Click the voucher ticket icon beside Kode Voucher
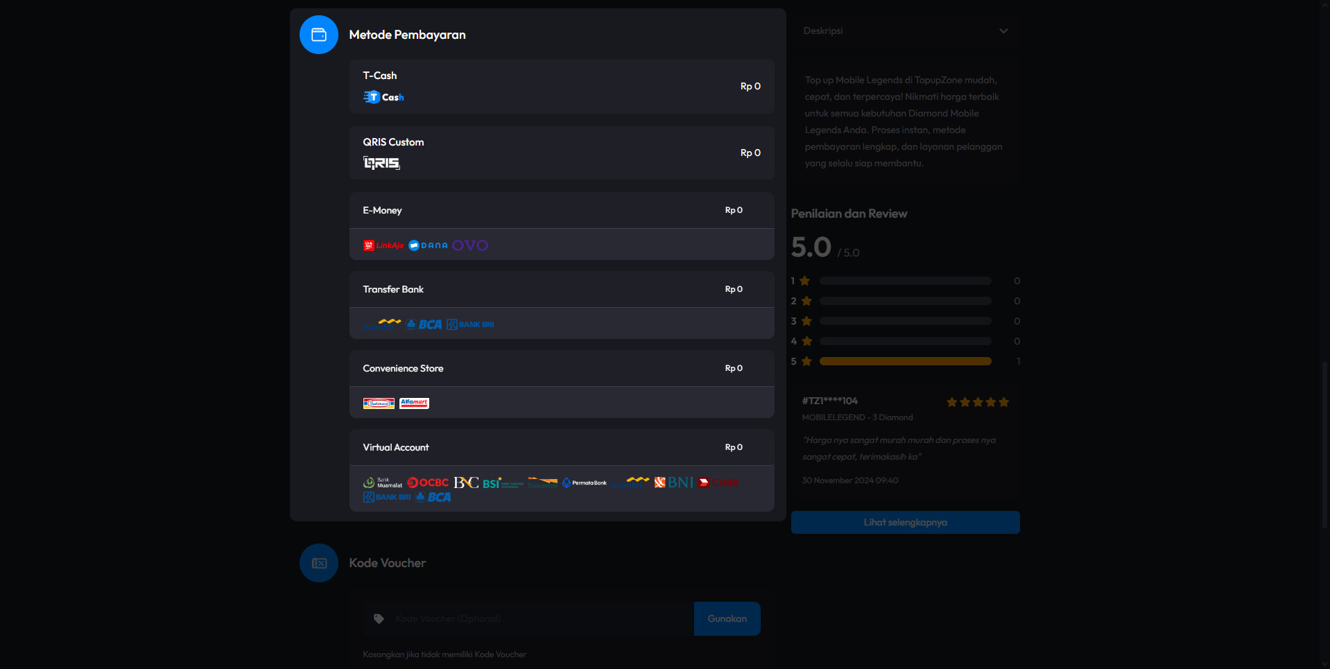1330x669 pixels. 319,563
